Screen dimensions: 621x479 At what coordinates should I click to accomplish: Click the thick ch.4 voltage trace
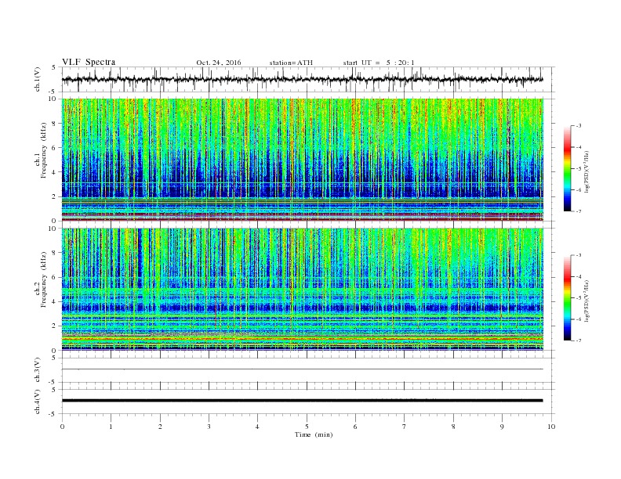coord(302,401)
